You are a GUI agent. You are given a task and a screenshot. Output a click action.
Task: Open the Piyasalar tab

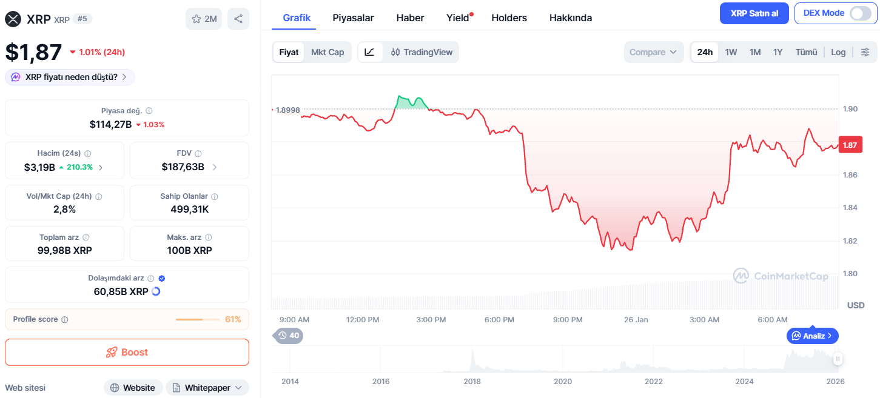pyautogui.click(x=353, y=18)
